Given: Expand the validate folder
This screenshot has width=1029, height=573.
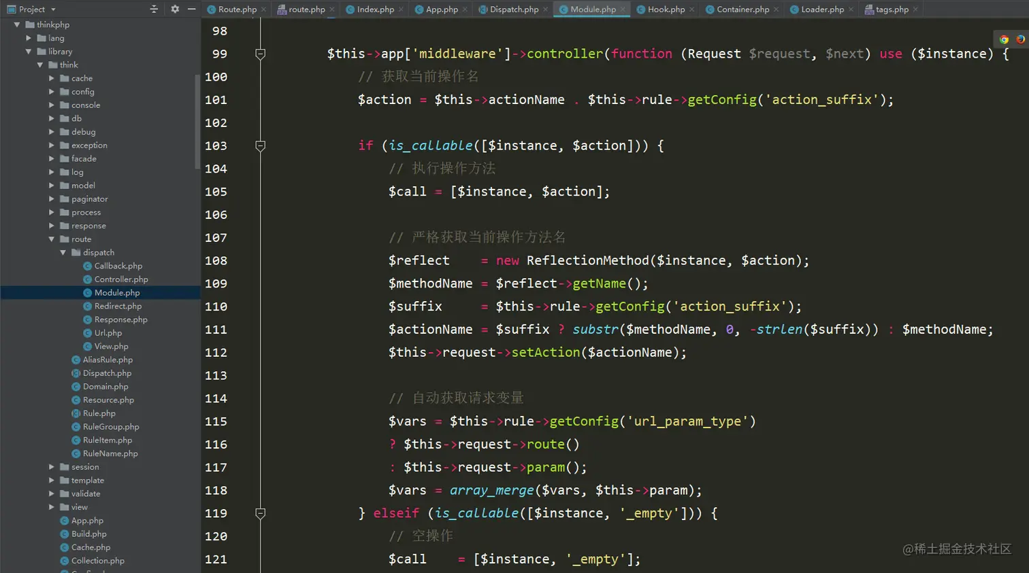Looking at the screenshot, I should 52,493.
